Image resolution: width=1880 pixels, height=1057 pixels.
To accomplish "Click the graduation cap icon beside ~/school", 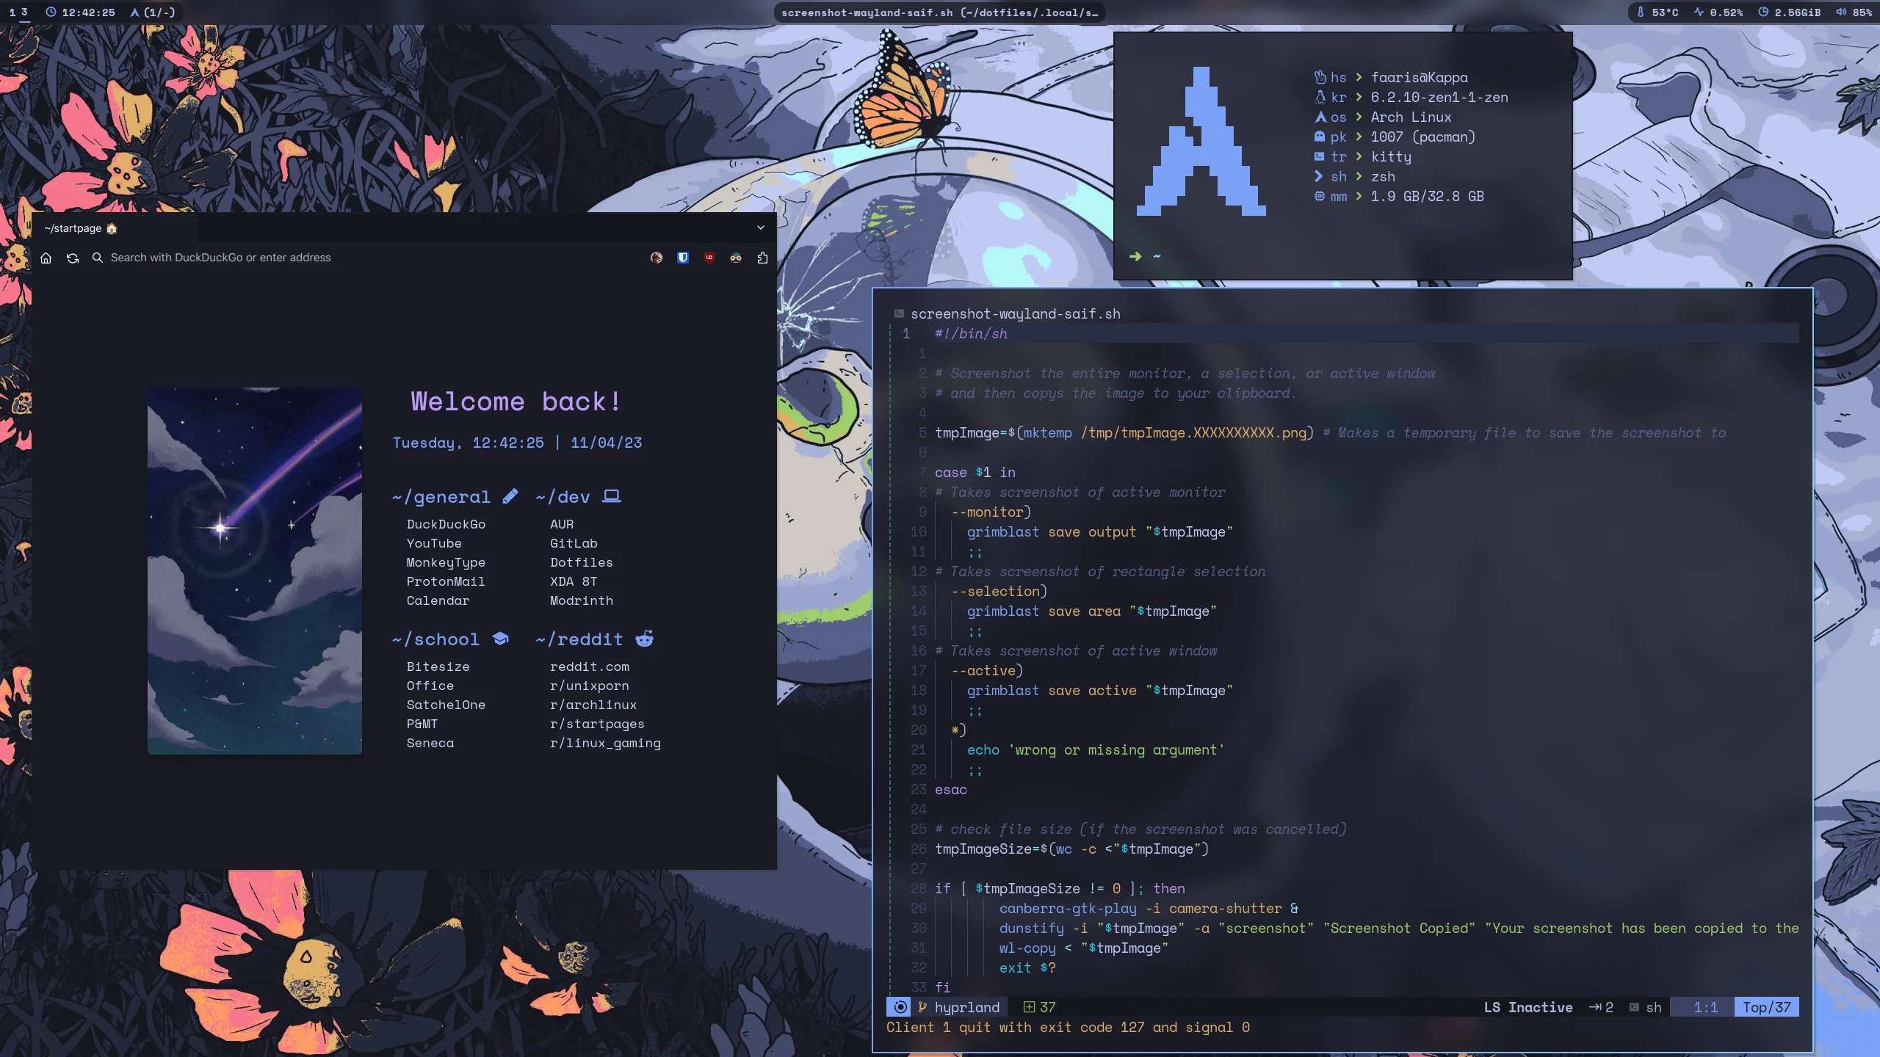I will [x=500, y=639].
